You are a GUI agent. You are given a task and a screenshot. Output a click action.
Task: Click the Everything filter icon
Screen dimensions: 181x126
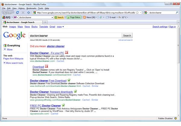(x=5, y=46)
